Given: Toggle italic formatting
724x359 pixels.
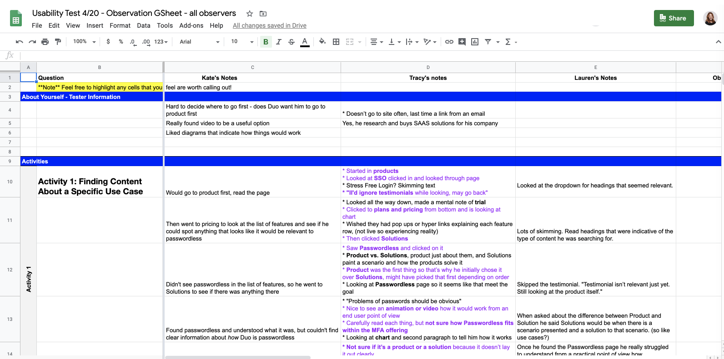Looking at the screenshot, I should coord(278,42).
